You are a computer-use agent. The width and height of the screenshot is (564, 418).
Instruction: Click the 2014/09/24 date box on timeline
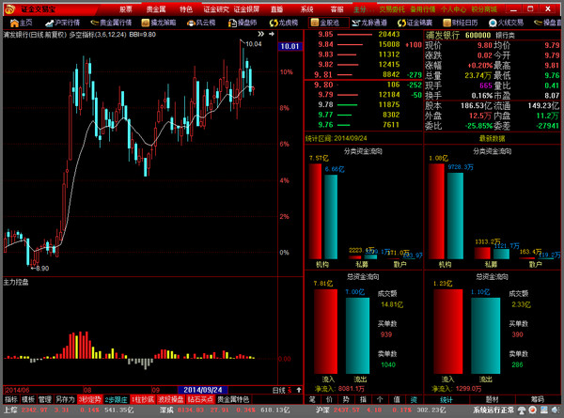coord(203,390)
